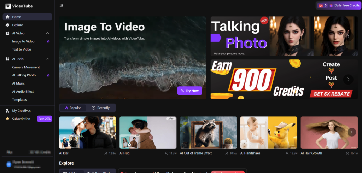This screenshot has width=362, height=173.
Task: Open Home in the sidebar
Action: [28, 17]
